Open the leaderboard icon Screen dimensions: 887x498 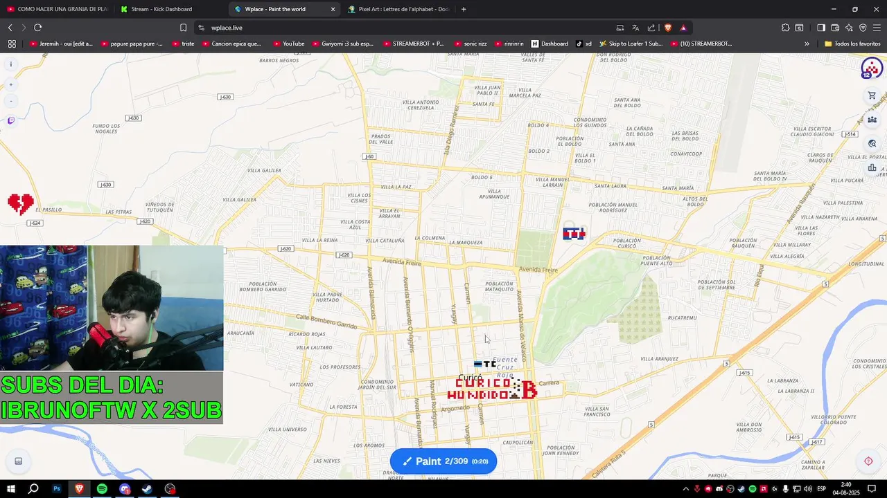[x=872, y=167]
